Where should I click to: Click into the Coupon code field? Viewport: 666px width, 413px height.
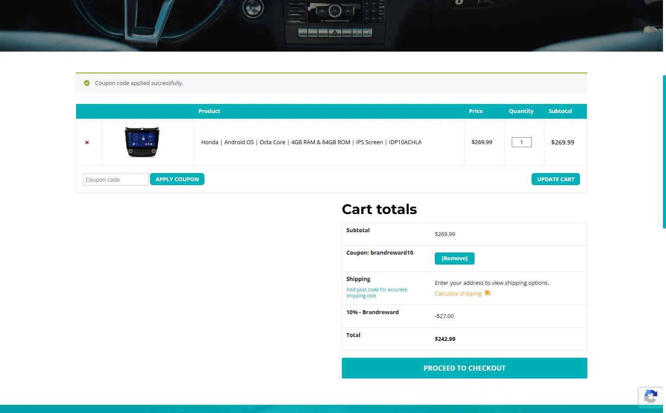pyautogui.click(x=116, y=180)
